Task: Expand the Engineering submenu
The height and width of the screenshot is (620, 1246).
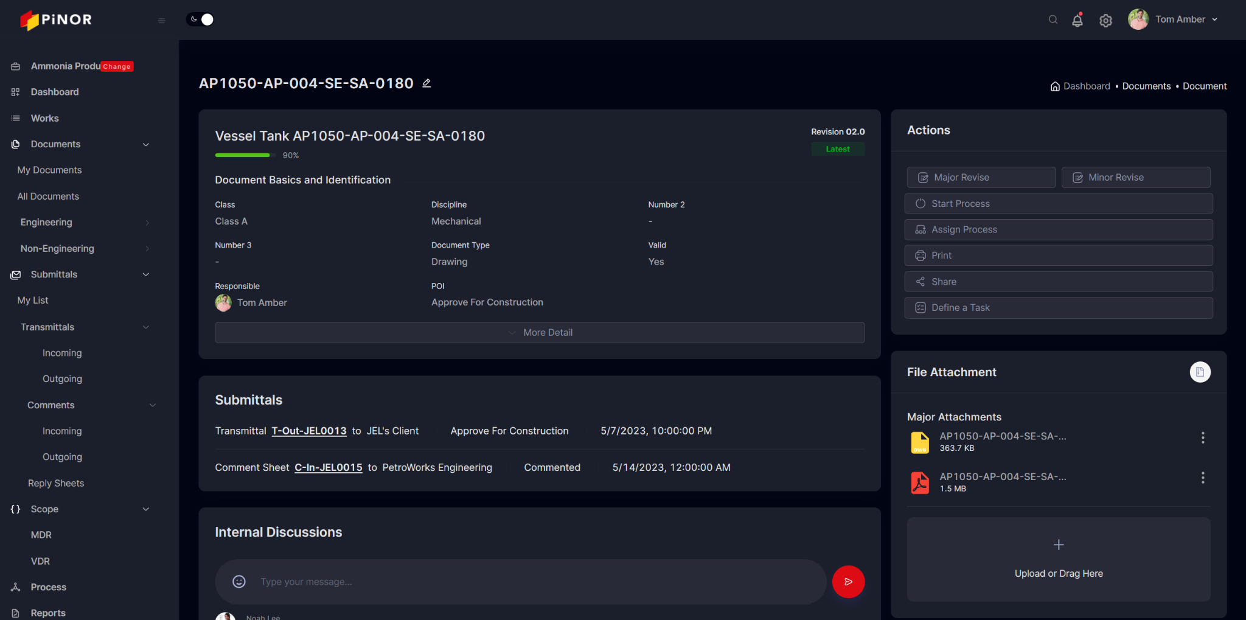Action: tap(147, 223)
